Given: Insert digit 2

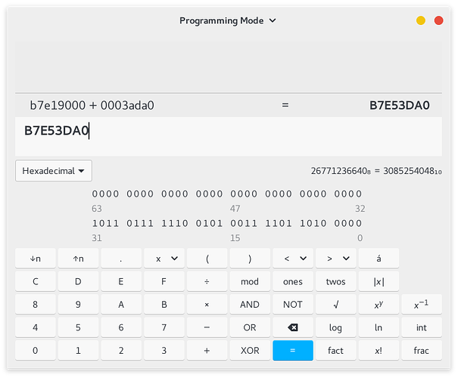Looking at the screenshot, I should coord(121,351).
